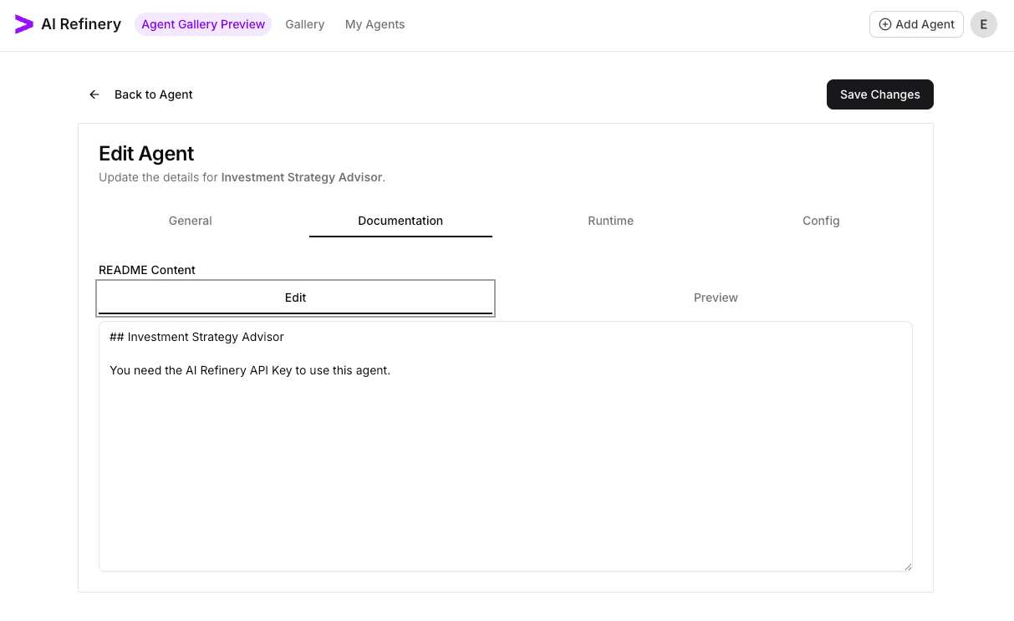Screen dimensions: 1014x621
Task: Switch to the General tab
Action: (190, 221)
